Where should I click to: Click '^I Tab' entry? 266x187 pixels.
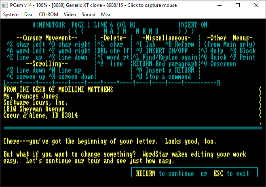[146, 44]
